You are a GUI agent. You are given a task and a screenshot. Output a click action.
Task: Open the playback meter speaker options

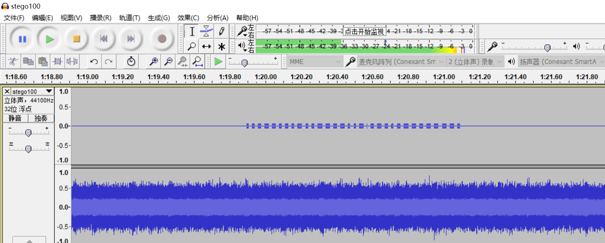pyautogui.click(x=242, y=46)
